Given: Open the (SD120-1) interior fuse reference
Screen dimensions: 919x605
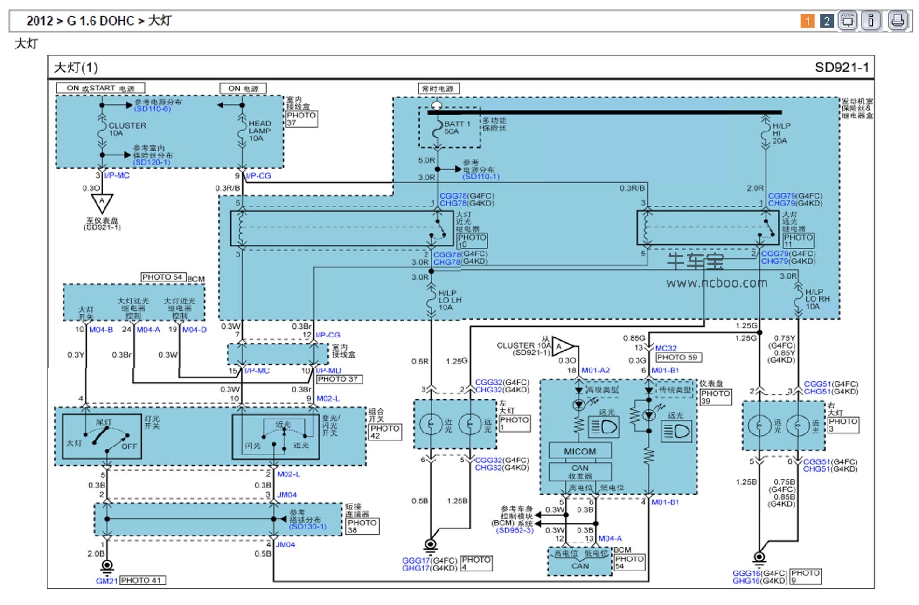Looking at the screenshot, I should [152, 162].
